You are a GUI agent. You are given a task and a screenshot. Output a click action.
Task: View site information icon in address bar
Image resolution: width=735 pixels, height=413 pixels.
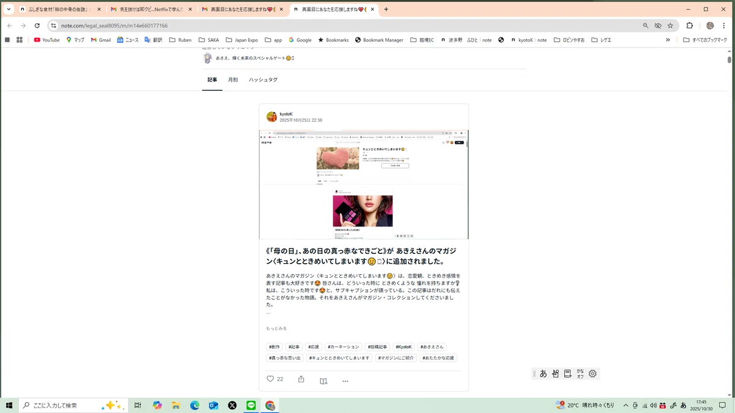click(x=54, y=26)
